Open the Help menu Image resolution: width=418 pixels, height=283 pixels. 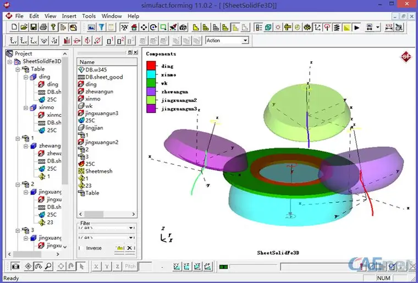(x=133, y=16)
